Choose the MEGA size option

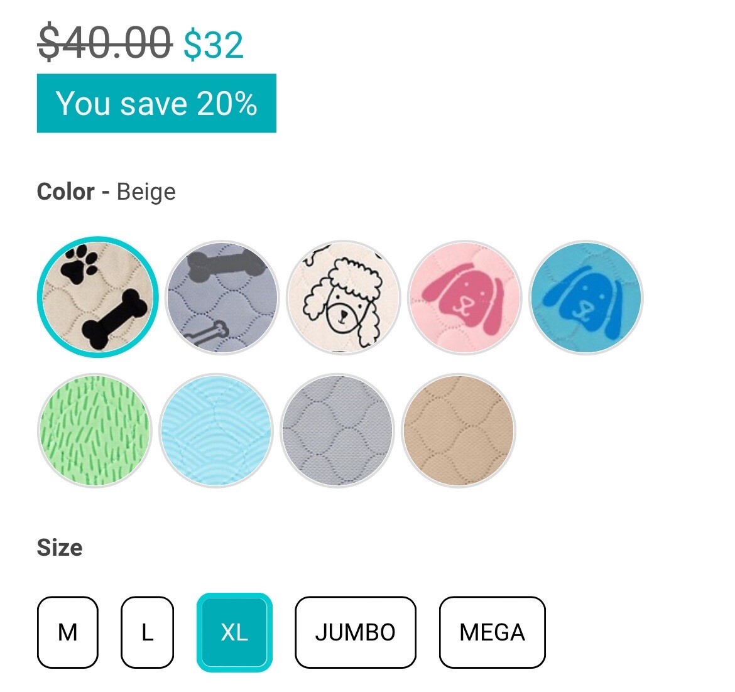coord(492,632)
